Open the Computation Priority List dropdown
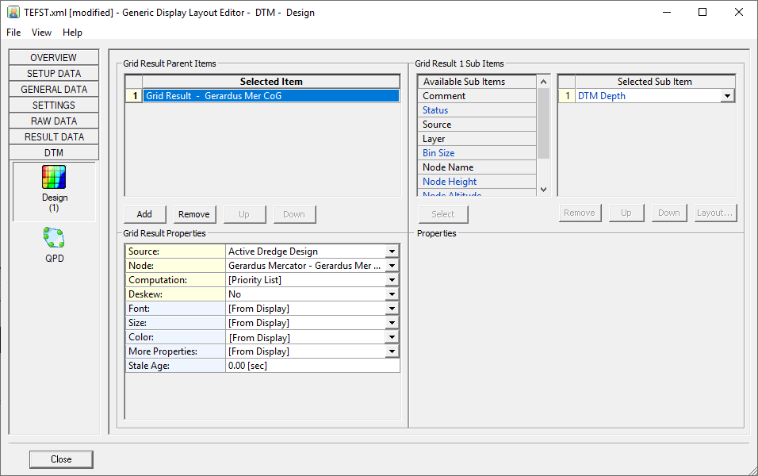This screenshot has width=758, height=476. [392, 280]
